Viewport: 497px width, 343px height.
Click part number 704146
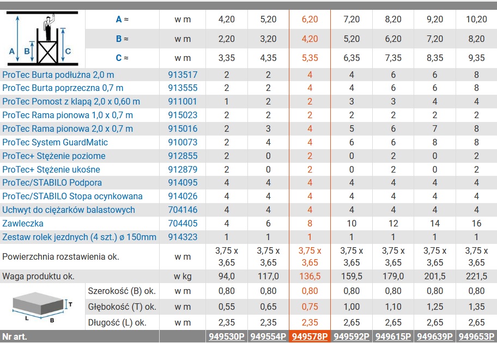183,210
